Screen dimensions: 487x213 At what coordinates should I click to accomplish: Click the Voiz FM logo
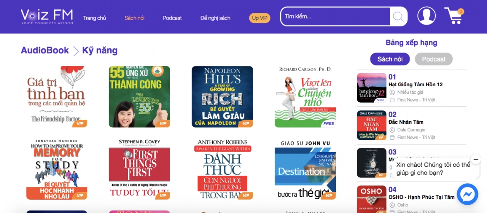point(47,17)
